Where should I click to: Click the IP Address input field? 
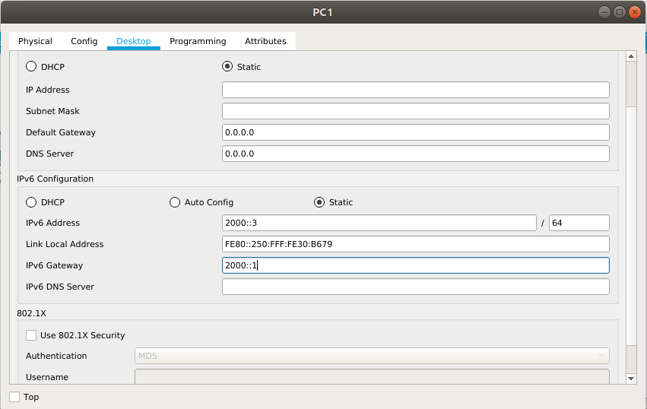click(x=416, y=90)
